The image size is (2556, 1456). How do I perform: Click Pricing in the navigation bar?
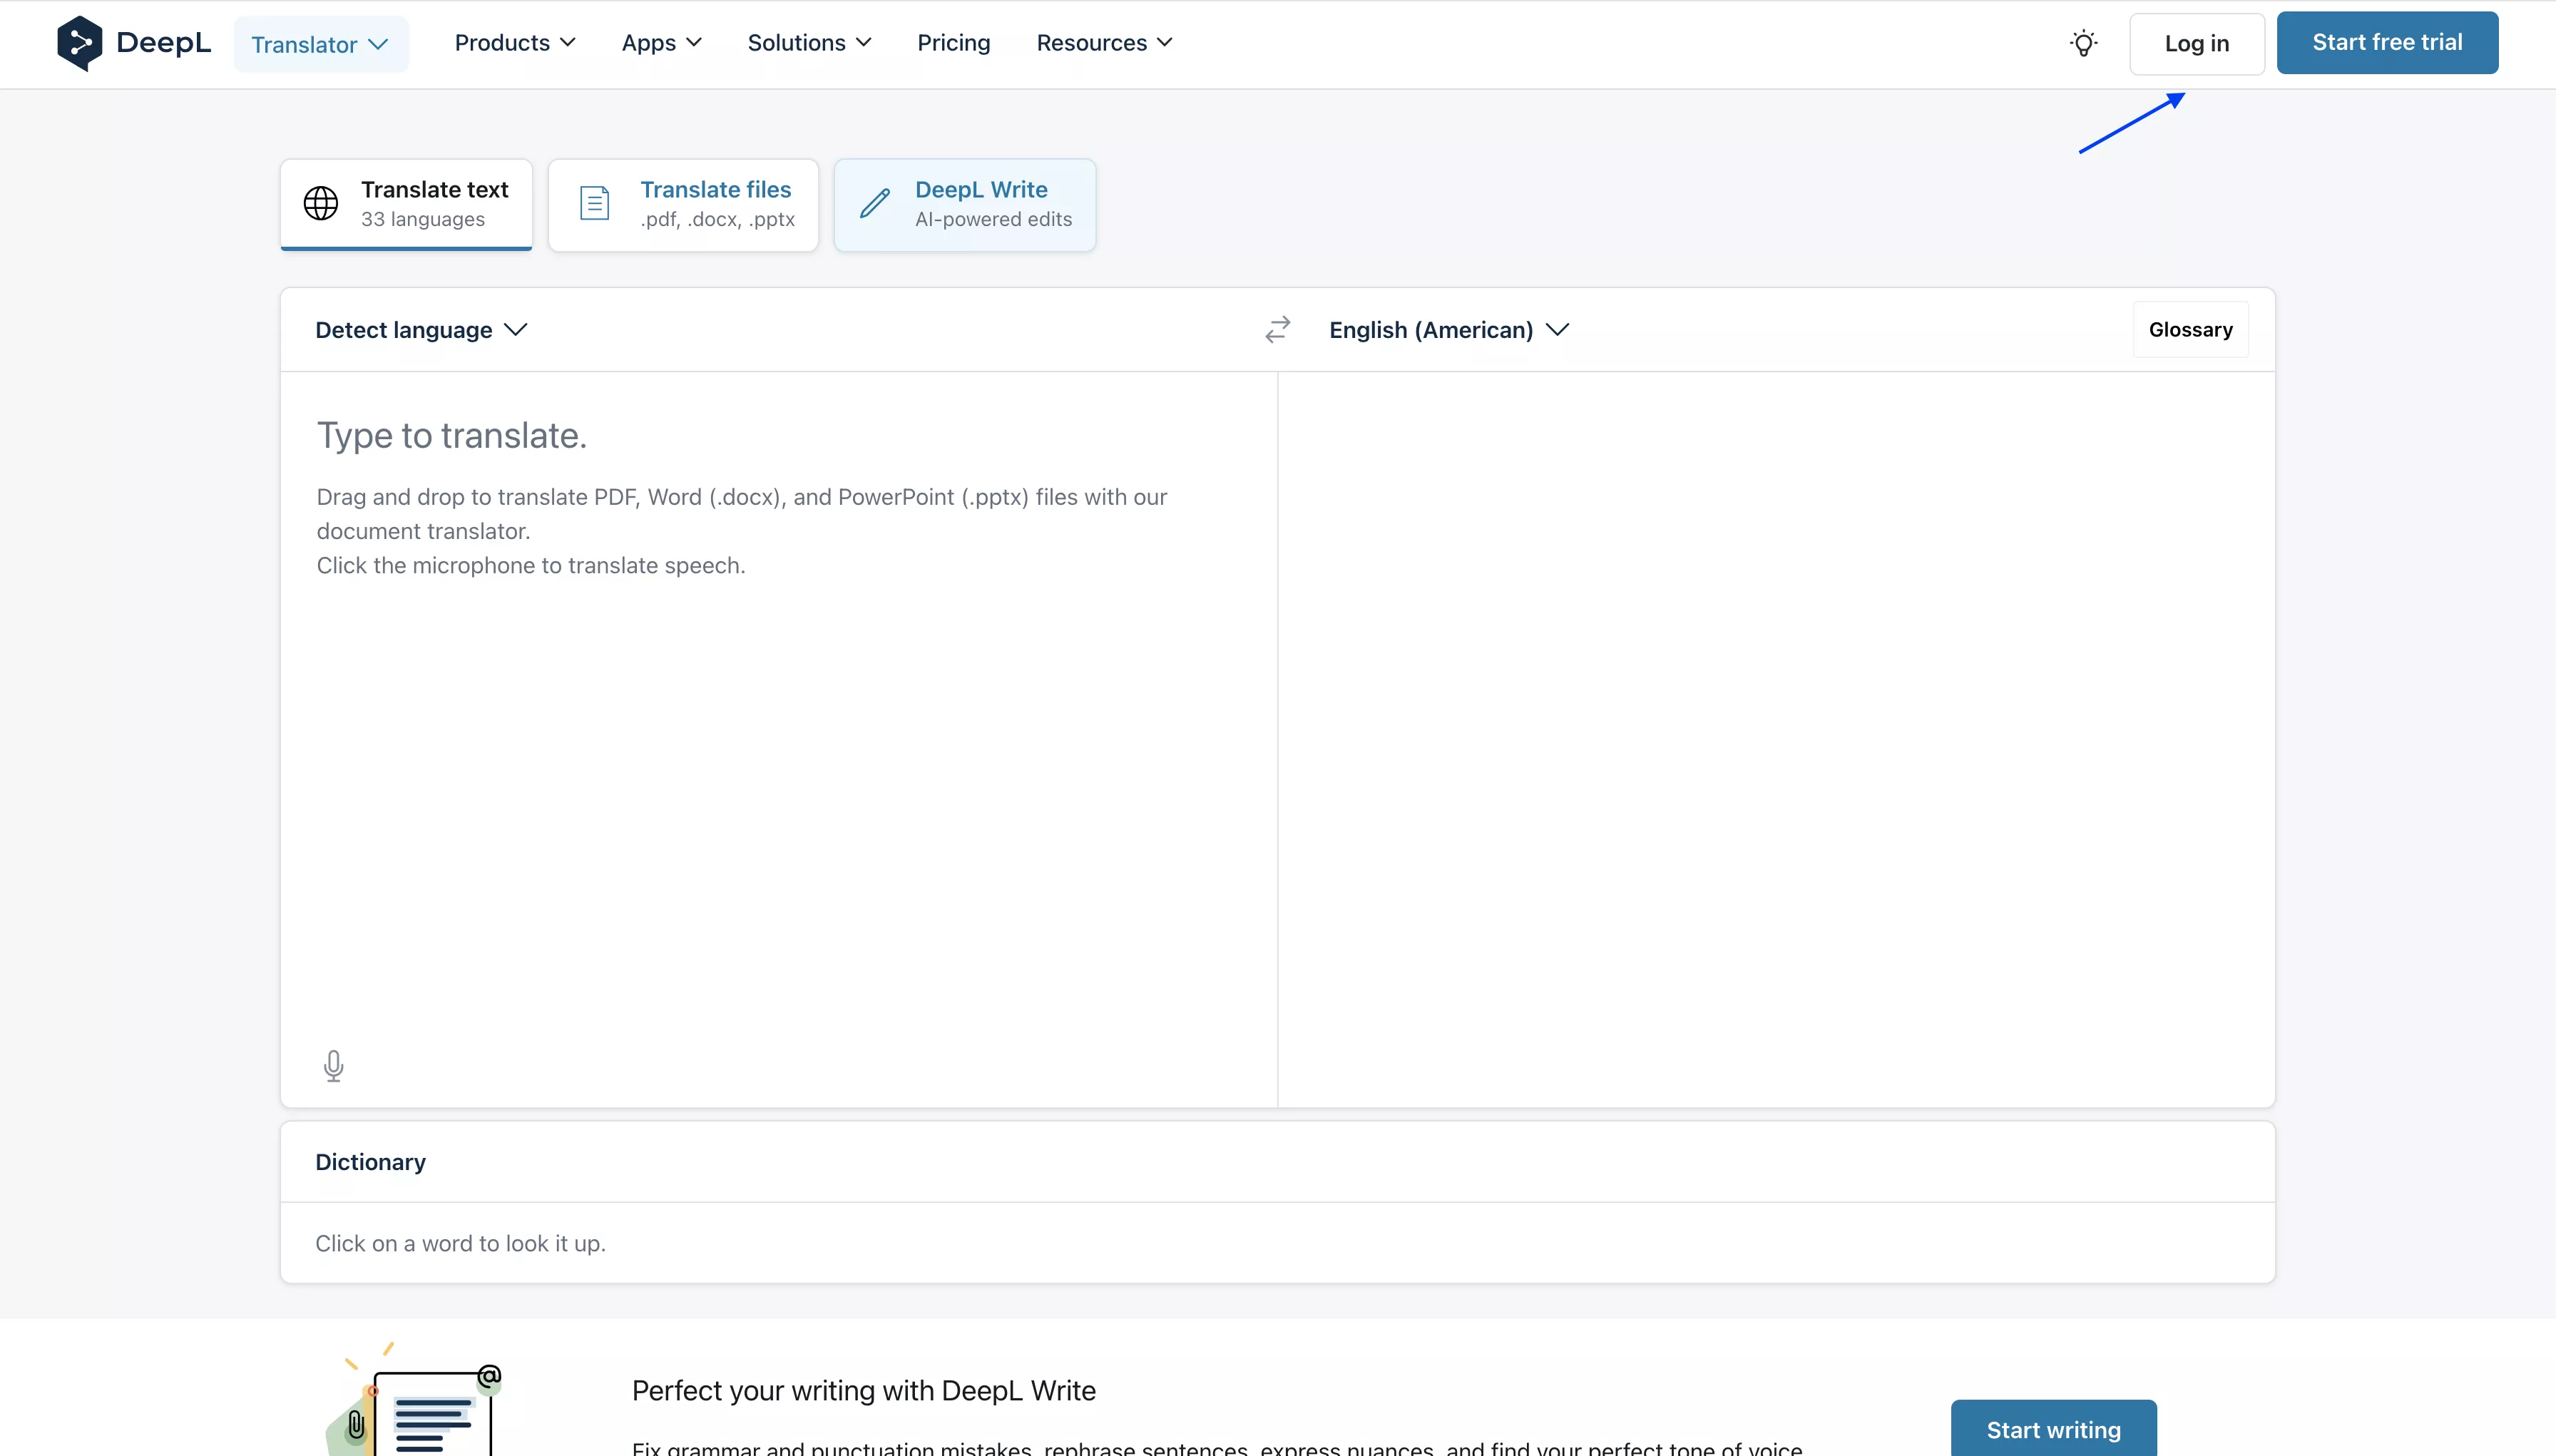(953, 42)
